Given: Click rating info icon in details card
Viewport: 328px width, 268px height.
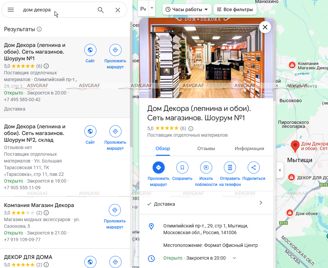Looking at the screenshot, I should (x=190, y=129).
